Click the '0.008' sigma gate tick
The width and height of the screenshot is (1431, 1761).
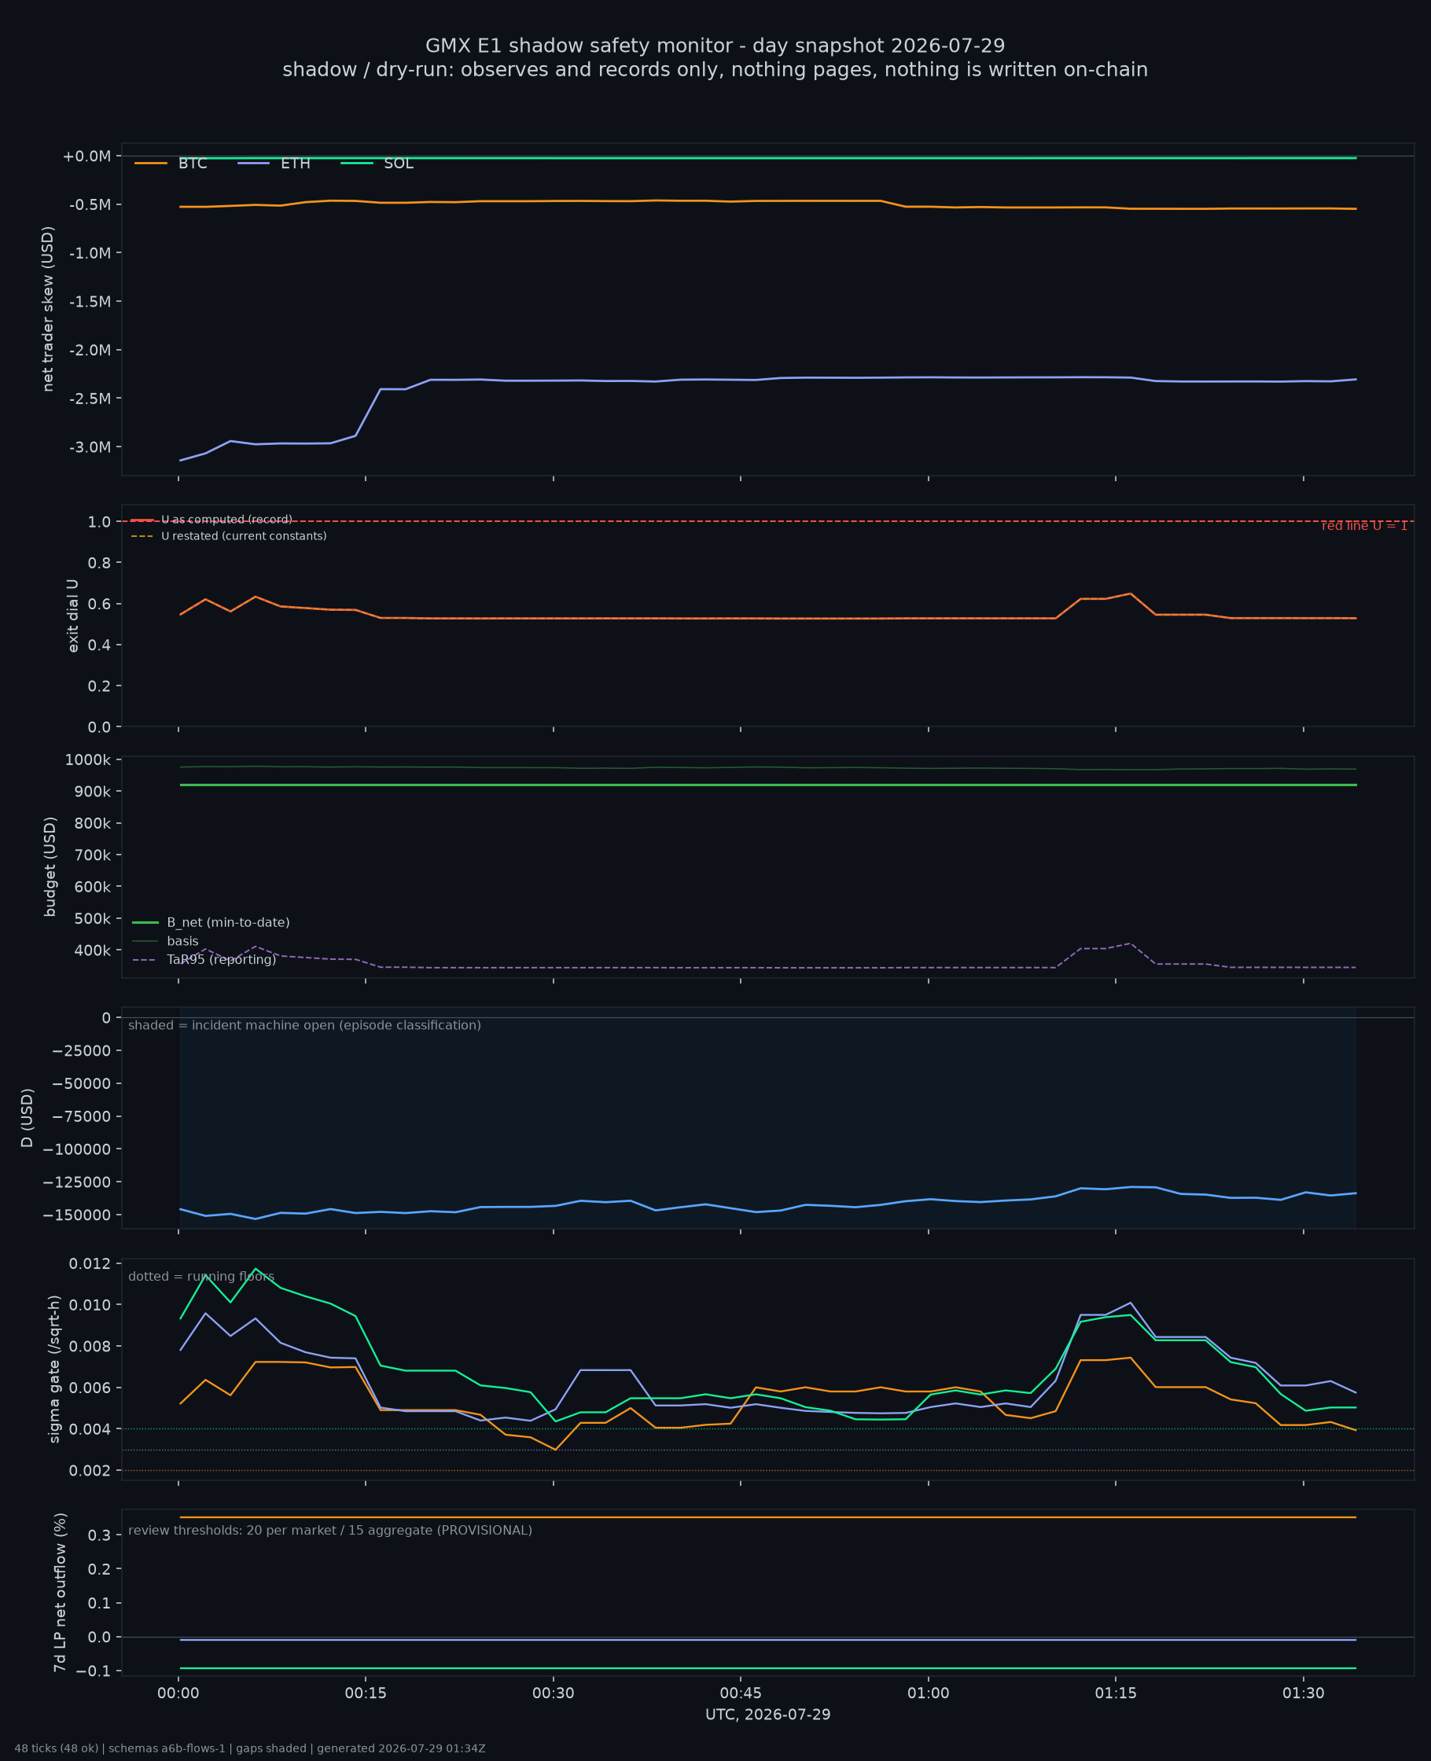(91, 1347)
